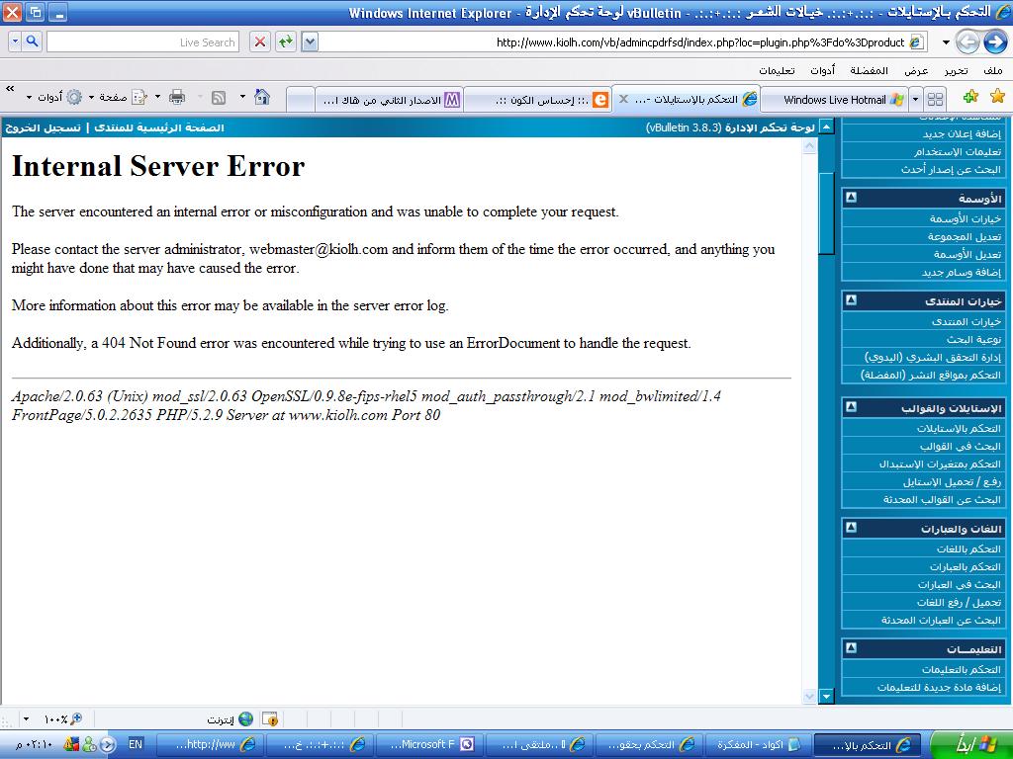Switch to the إحساس الكون tab
The width and height of the screenshot is (1013, 759).
(x=537, y=100)
